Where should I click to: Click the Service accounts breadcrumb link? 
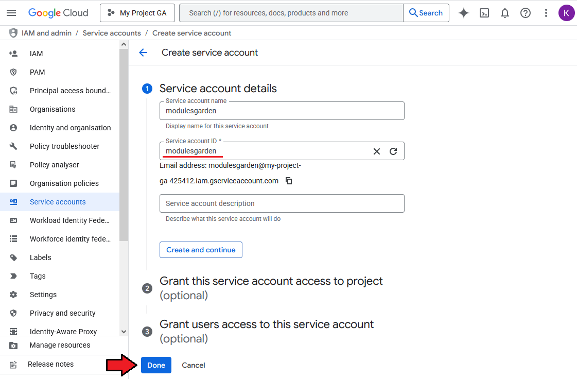point(112,33)
